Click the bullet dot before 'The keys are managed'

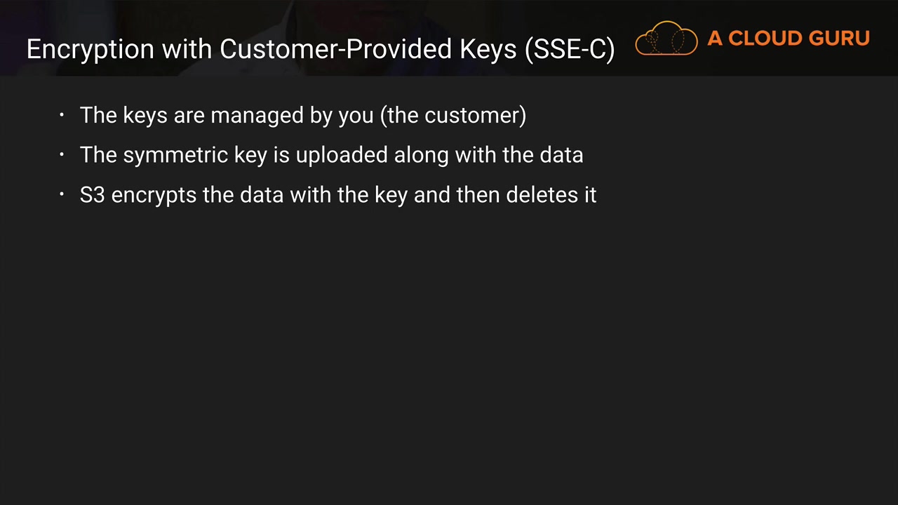point(62,115)
